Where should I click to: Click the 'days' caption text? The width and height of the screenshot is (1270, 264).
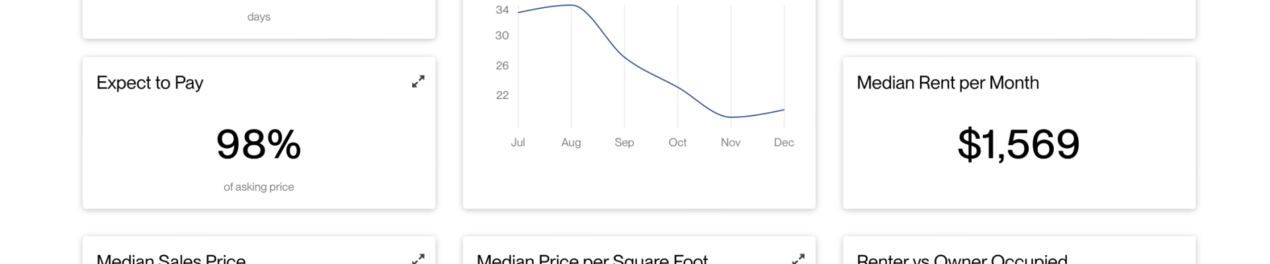point(259,17)
